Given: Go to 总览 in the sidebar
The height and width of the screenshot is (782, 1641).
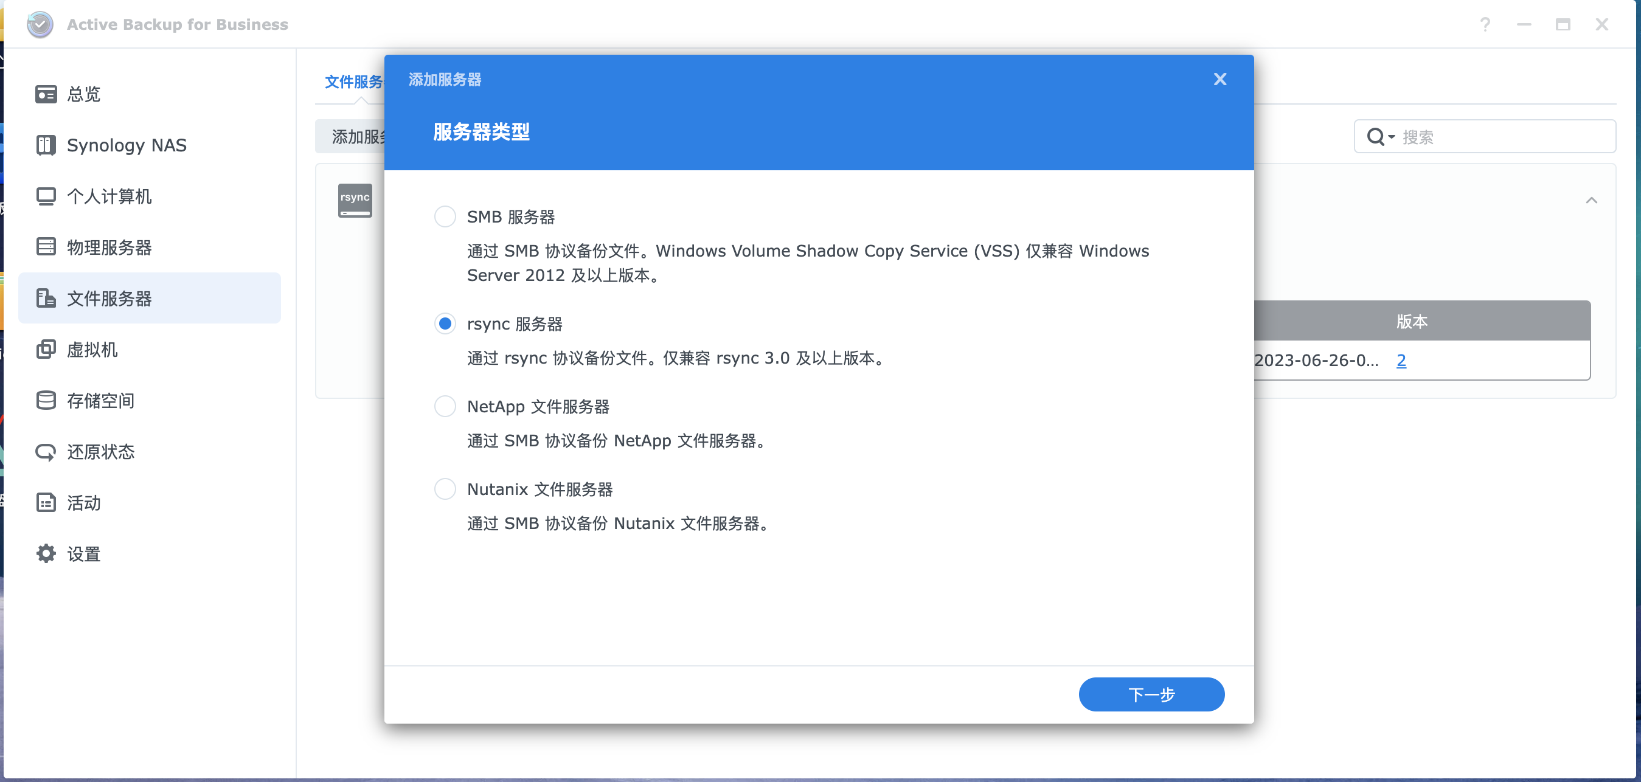Looking at the screenshot, I should (149, 94).
